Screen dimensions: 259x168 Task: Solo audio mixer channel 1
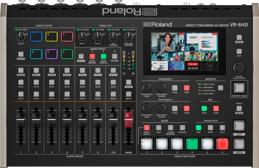pyautogui.click(x=21, y=82)
